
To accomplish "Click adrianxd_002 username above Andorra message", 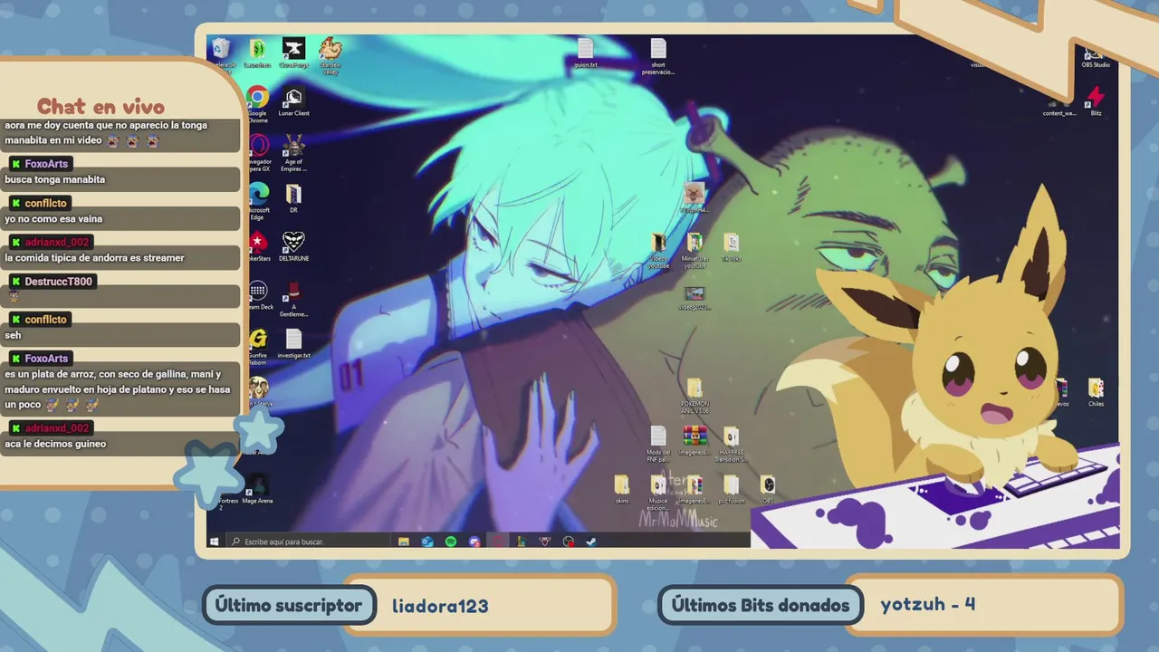I will (57, 242).
